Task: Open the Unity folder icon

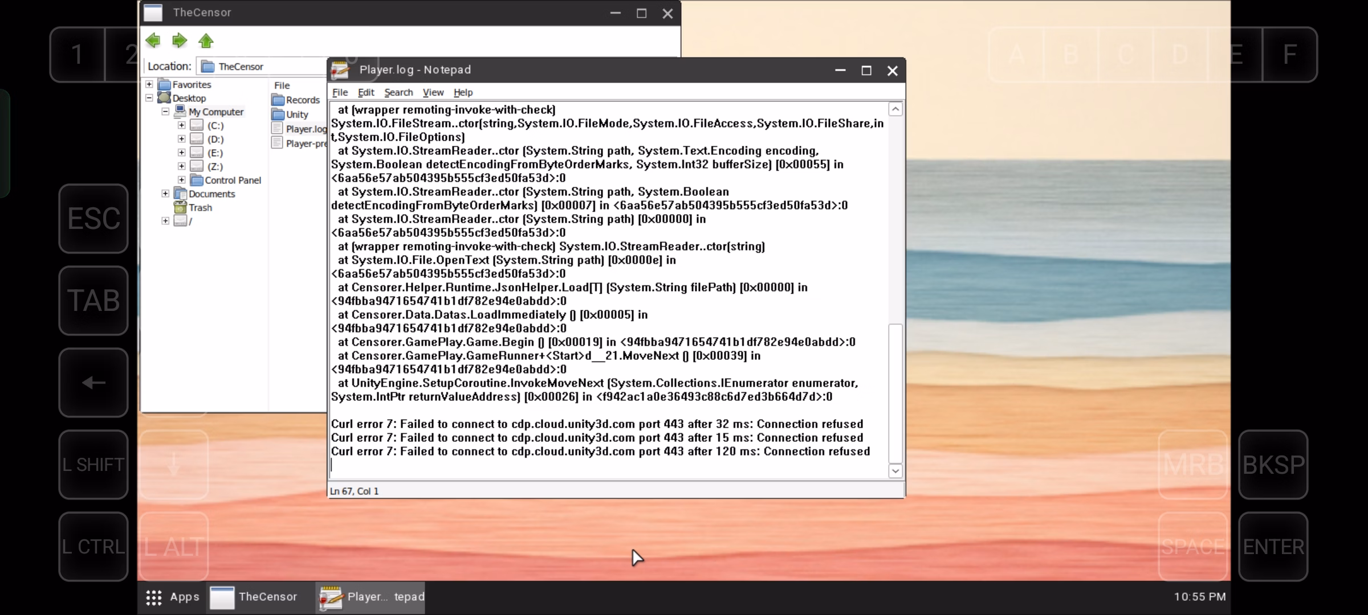Action: (x=278, y=114)
